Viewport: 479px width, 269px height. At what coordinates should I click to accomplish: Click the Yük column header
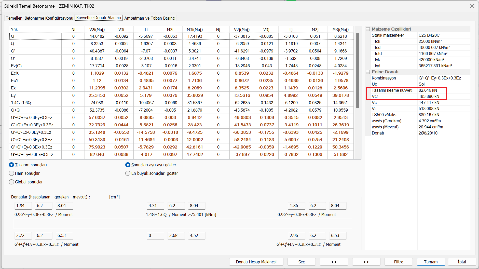pyautogui.click(x=35, y=30)
